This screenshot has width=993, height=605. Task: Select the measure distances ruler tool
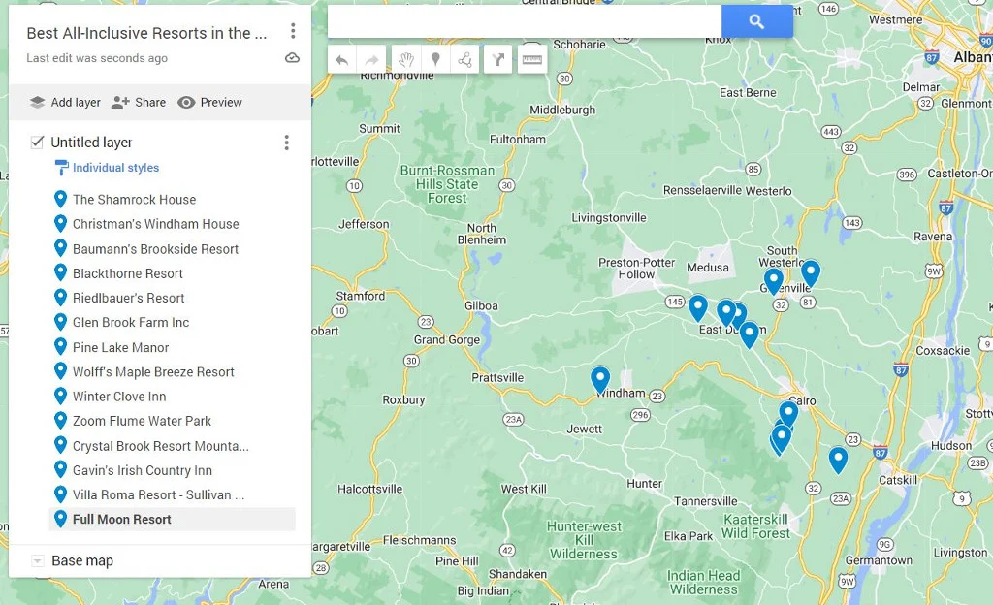click(x=531, y=60)
